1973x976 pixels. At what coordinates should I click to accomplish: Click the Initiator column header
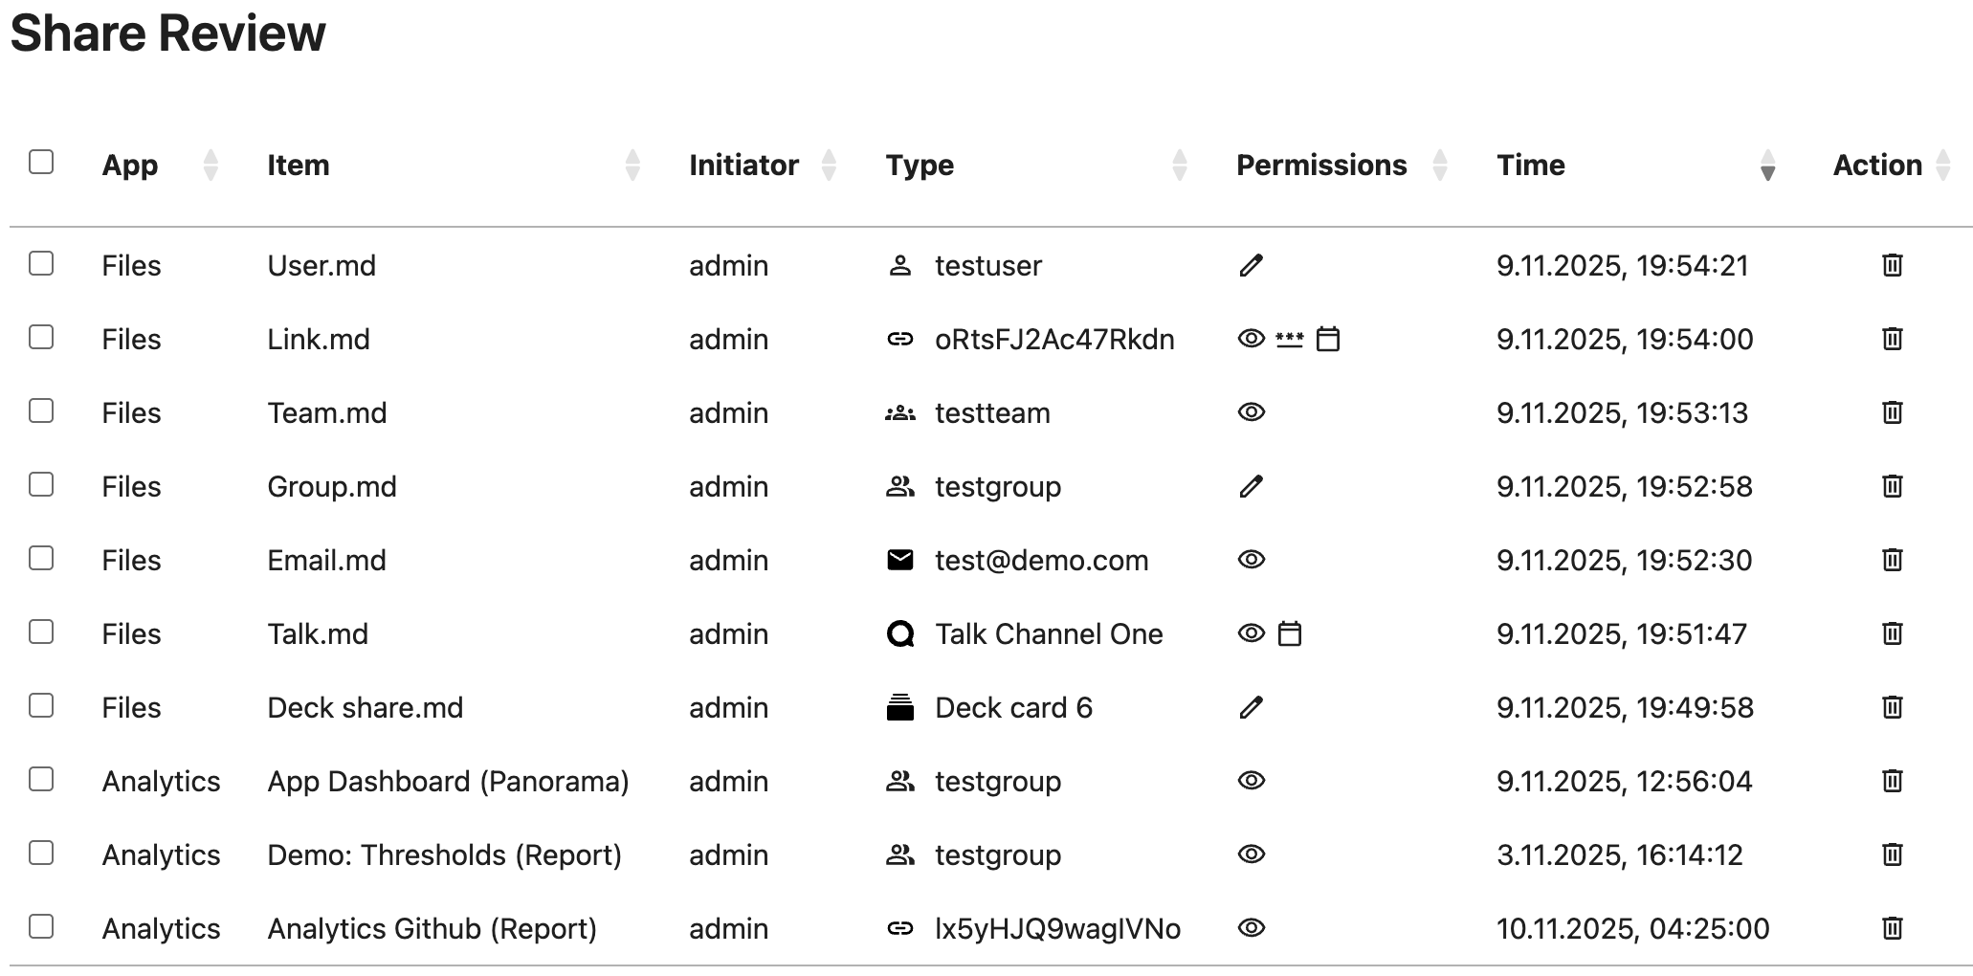coord(743,165)
